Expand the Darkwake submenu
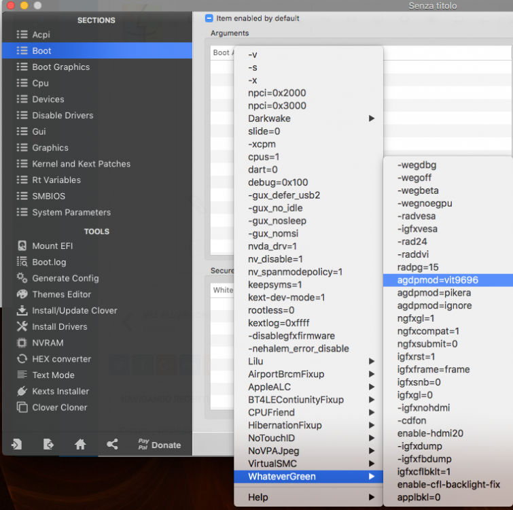 pos(308,118)
